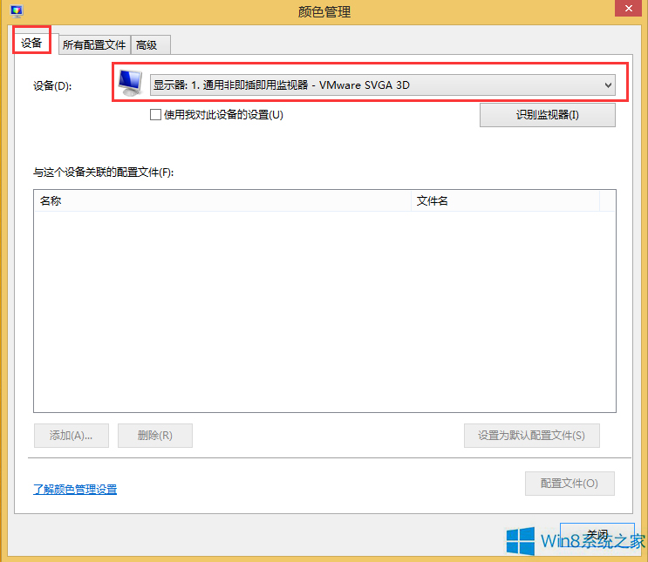Viewport: 648px width, 562px height.
Task: Expand device list using dropdown arrow
Action: pyautogui.click(x=608, y=85)
